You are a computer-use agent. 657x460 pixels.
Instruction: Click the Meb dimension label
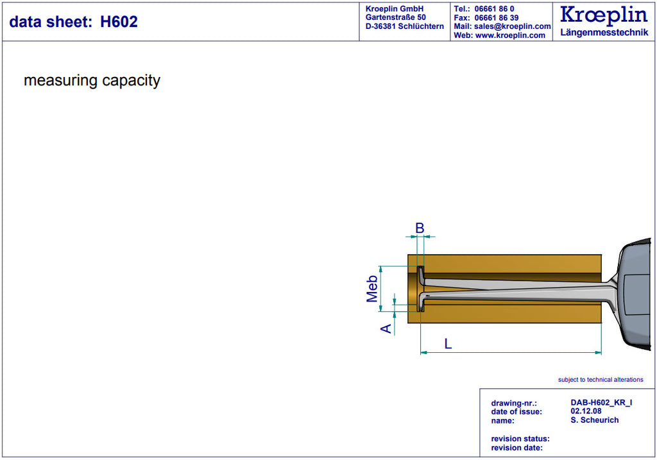tap(371, 289)
